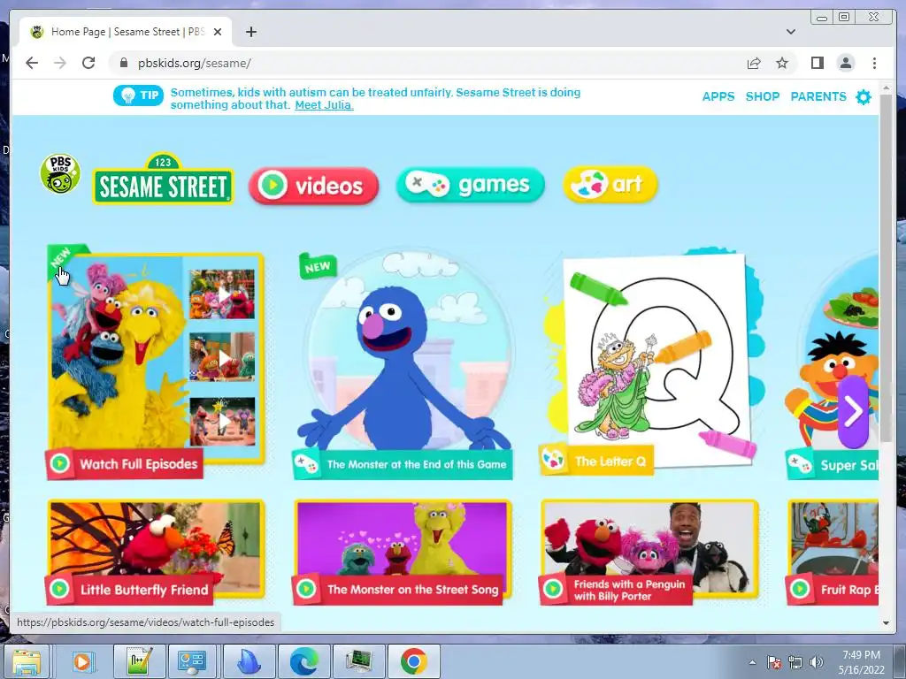Open a new tab with the plus button
The height and width of the screenshot is (679, 906).
tap(250, 32)
